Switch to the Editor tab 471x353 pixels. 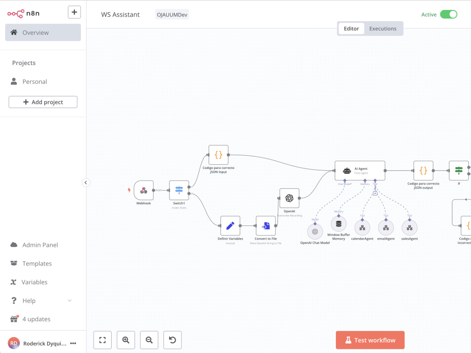click(x=351, y=29)
